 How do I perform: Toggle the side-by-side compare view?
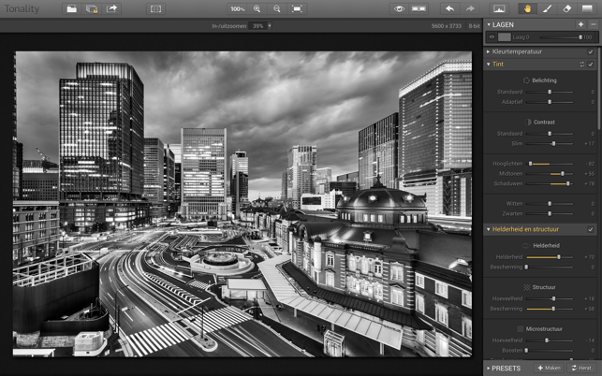[x=418, y=8]
